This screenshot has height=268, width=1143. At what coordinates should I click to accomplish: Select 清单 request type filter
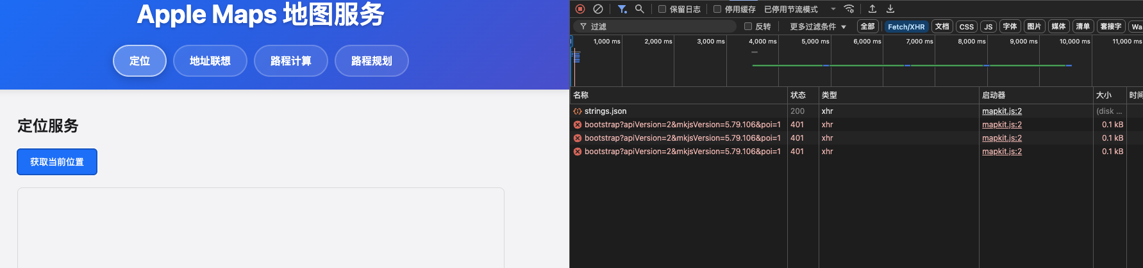[x=1083, y=26]
